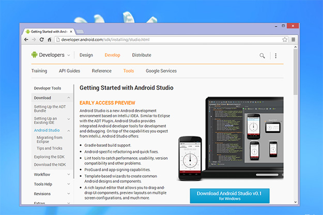Image resolution: width=323 pixels, height=215 pixels.
Task: Switch to the Reference tab
Action: point(102,71)
